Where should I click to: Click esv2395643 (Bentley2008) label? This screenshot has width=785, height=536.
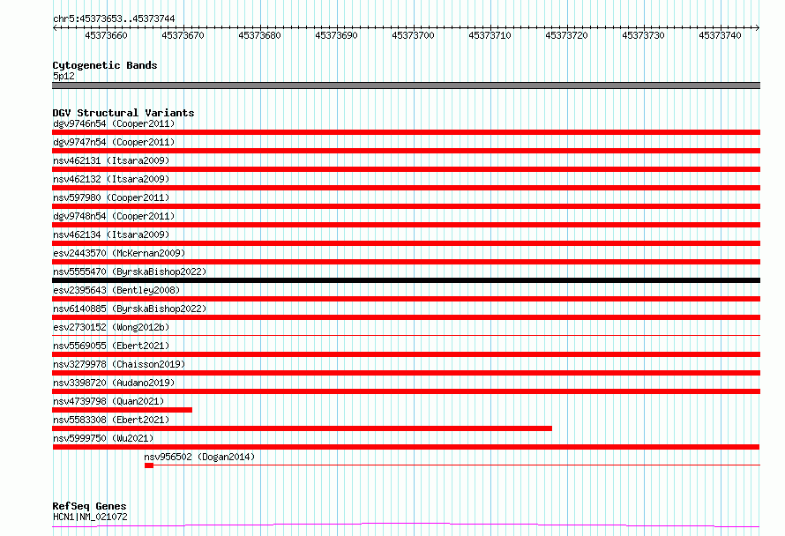point(116,290)
